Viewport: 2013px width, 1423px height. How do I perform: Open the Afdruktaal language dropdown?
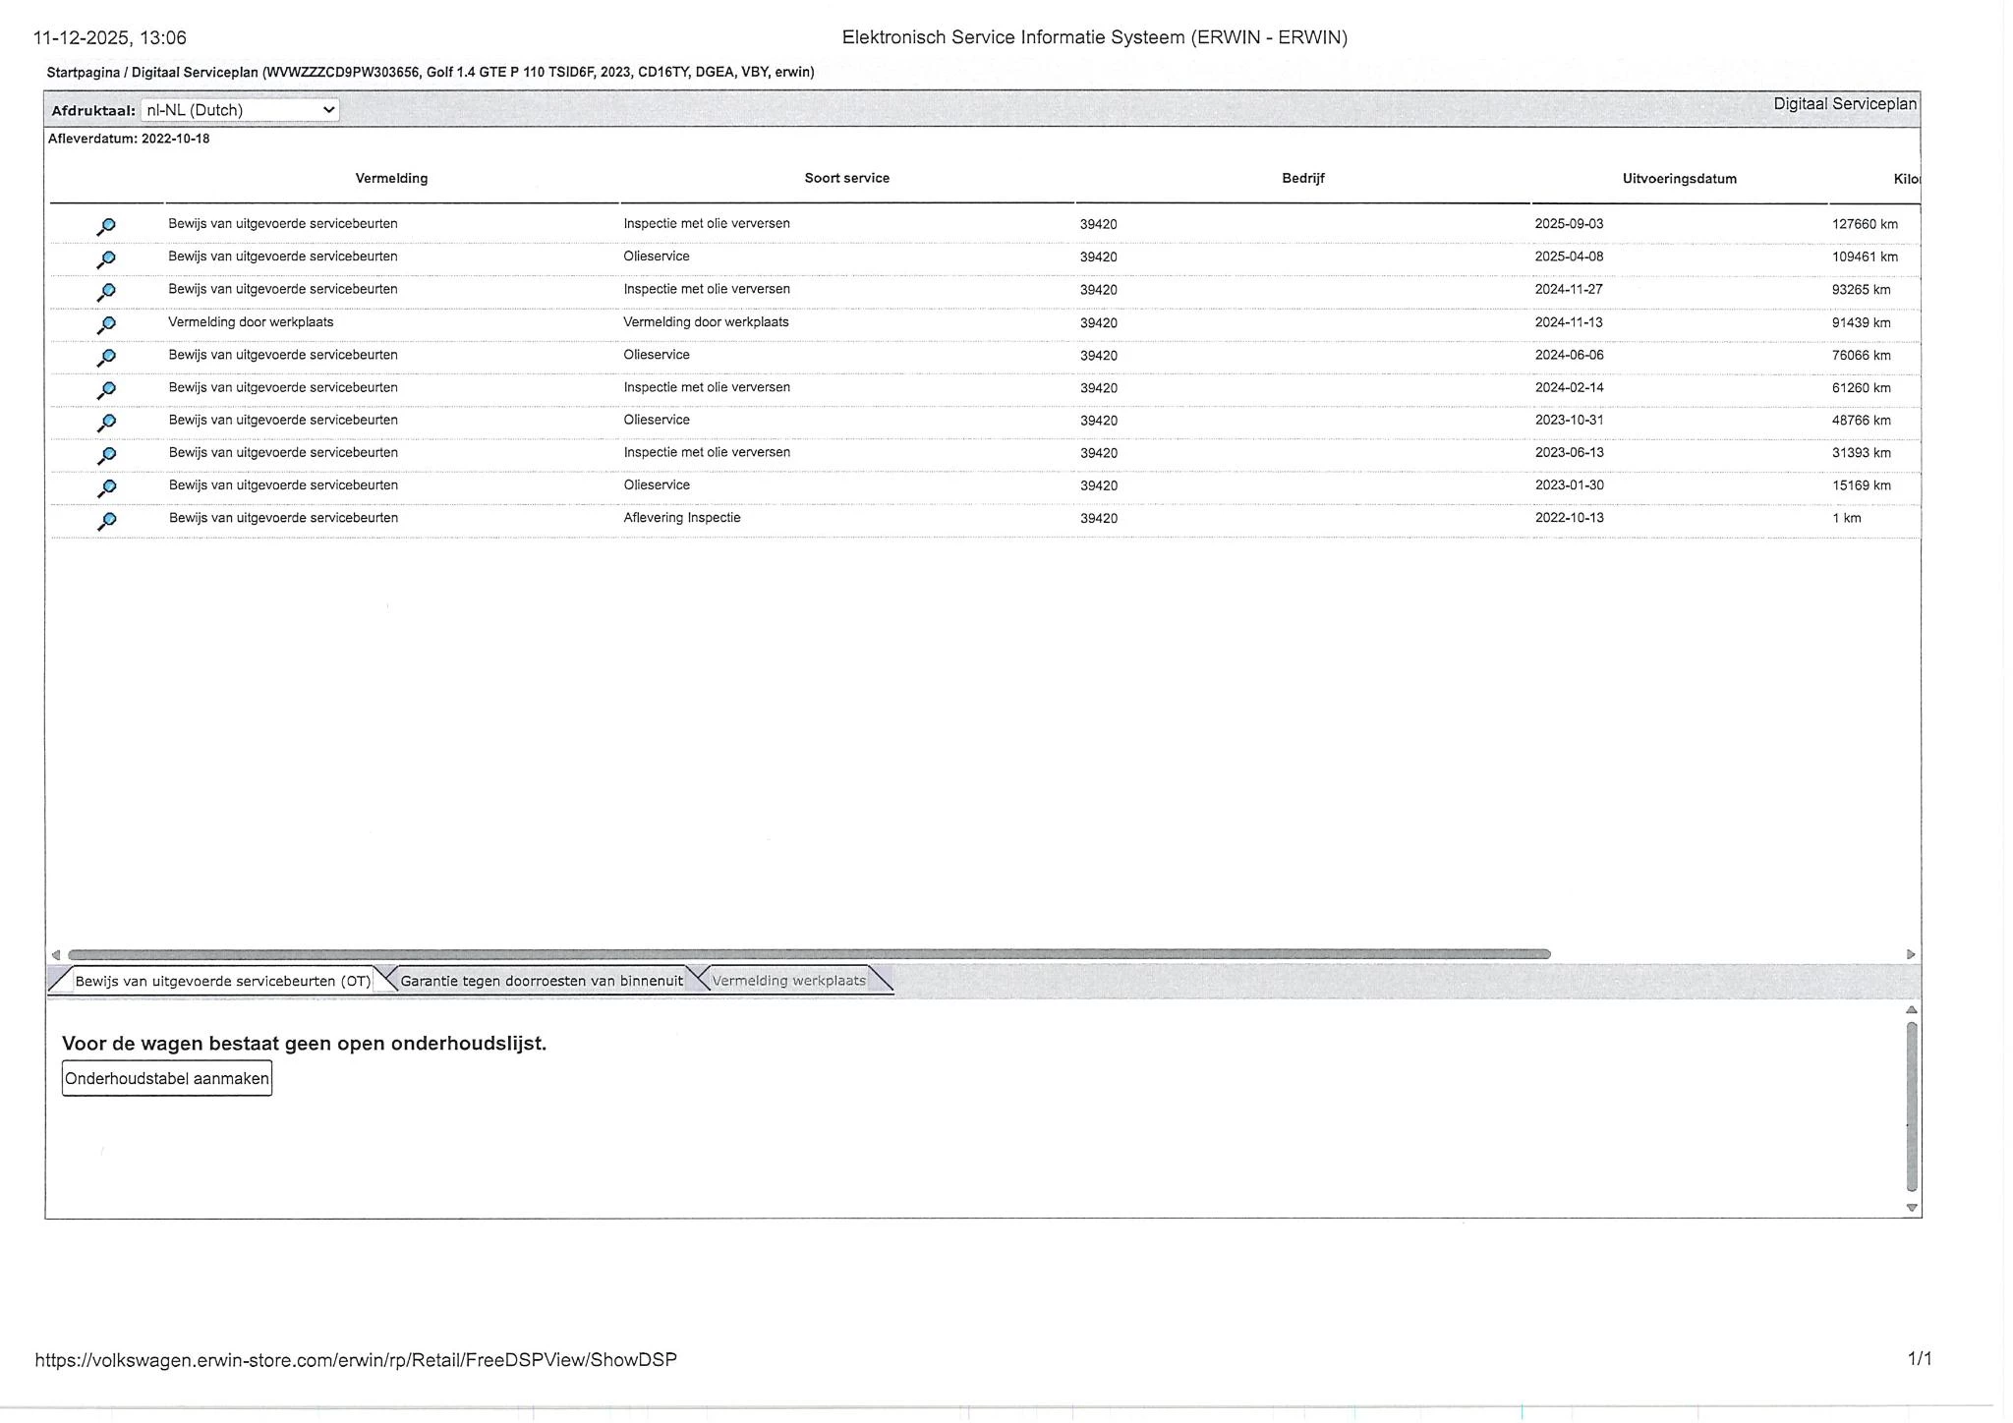[240, 110]
